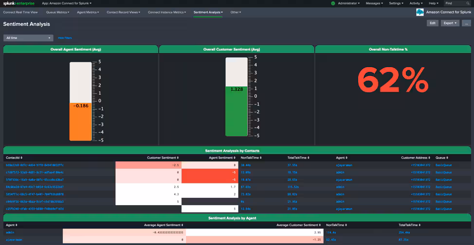This screenshot has width=474, height=245.
Task: Open the Queue Metrics menu
Action: [57, 12]
